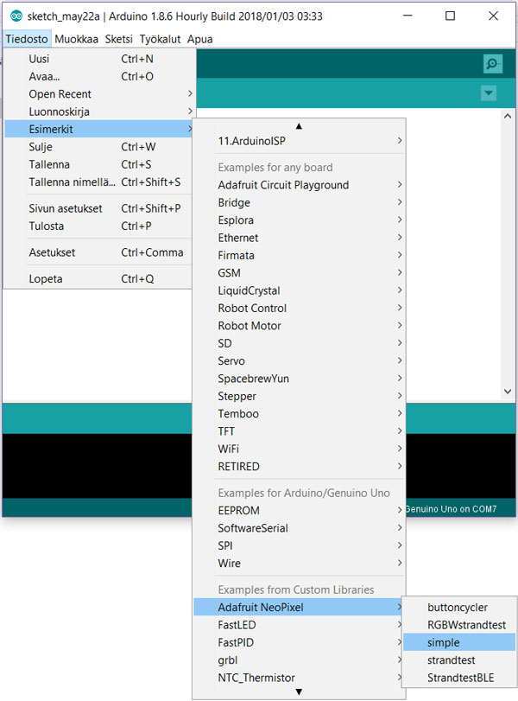Expand NTC_Thermistor examples submenu
This screenshot has width=518, height=701.
point(300,678)
